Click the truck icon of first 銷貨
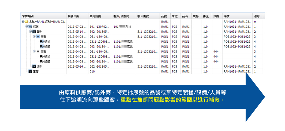Viewport: 285px width, 131px height. pos(42,41)
